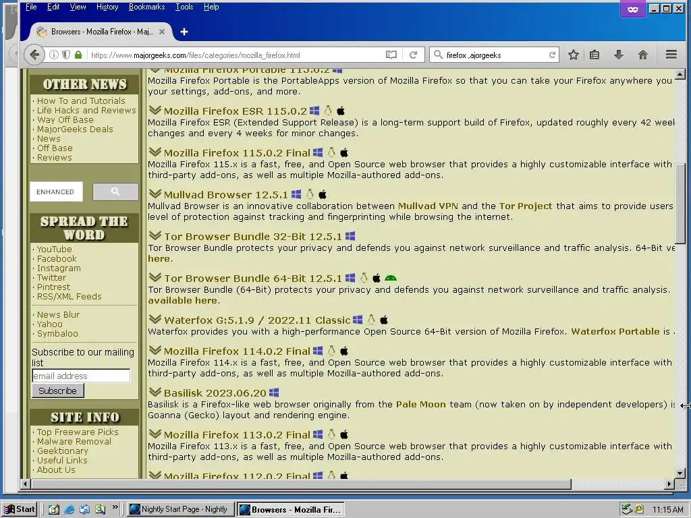Click the green secure connection padlock

(x=78, y=55)
